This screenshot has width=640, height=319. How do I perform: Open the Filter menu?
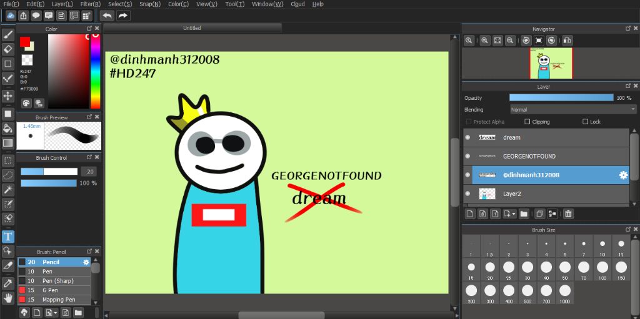point(91,4)
